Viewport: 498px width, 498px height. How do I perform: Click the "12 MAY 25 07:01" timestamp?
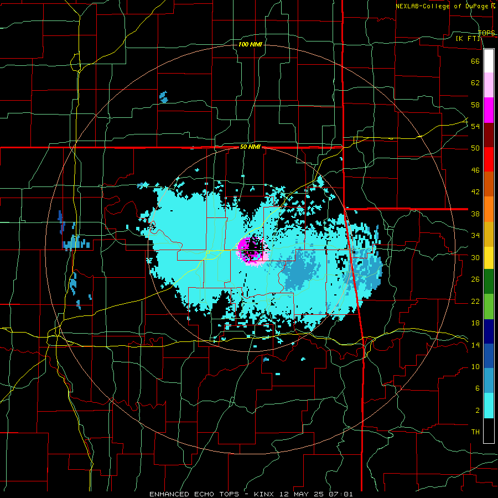coord(316,494)
